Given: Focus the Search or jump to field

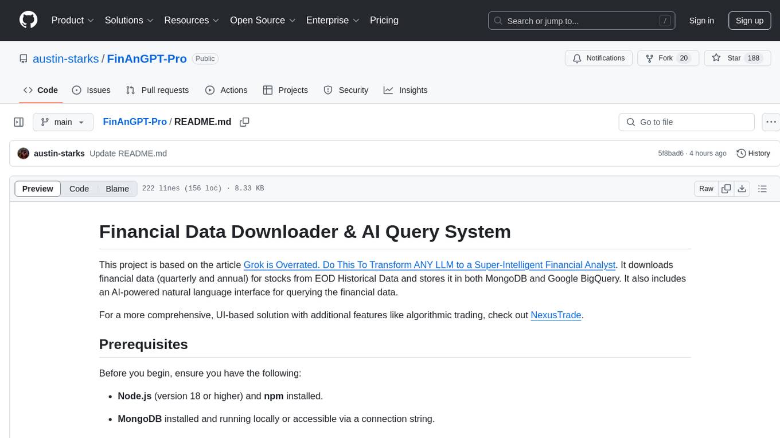Looking at the screenshot, I should 580,21.
